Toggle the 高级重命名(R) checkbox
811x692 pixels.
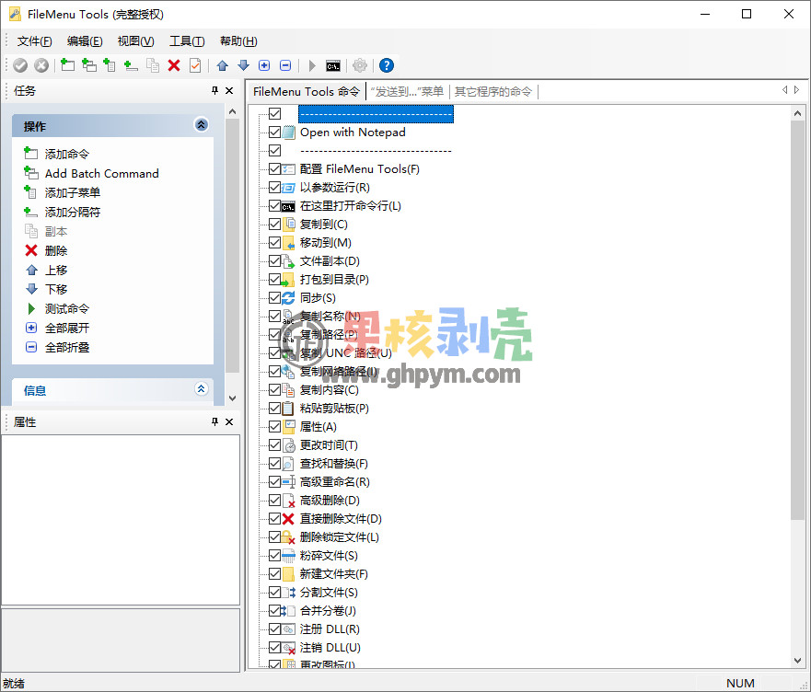pos(274,482)
